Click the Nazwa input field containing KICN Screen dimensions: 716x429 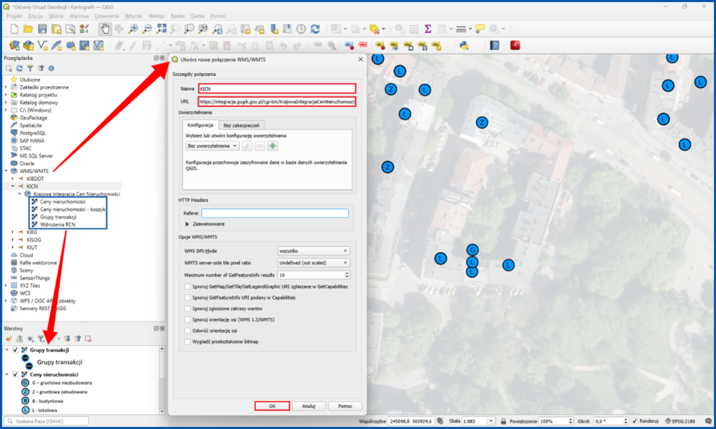point(277,89)
